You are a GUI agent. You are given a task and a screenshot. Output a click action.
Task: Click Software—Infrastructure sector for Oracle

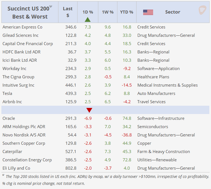tap(161, 118)
